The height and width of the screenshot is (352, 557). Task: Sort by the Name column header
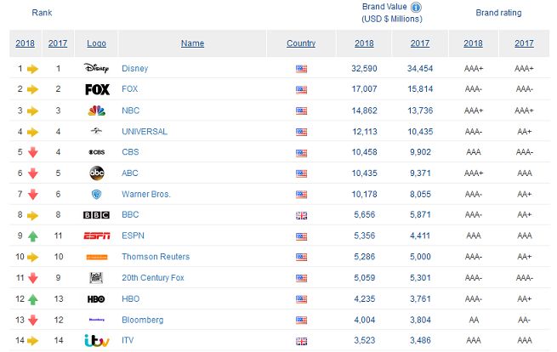pos(192,43)
